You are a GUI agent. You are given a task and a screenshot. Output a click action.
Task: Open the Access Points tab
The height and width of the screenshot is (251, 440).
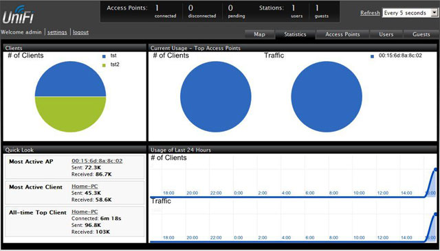[x=342, y=34]
